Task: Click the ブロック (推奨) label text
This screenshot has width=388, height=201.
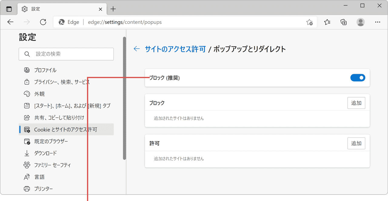Action: [165, 78]
